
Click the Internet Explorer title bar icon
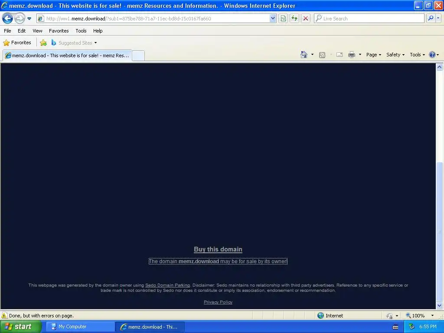pyautogui.click(x=4, y=5)
